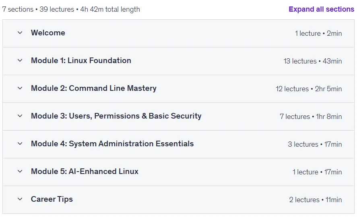The height and width of the screenshot is (217, 357).
Task: Select Module 2: Command Line Mastery title
Action: pyautogui.click(x=94, y=88)
